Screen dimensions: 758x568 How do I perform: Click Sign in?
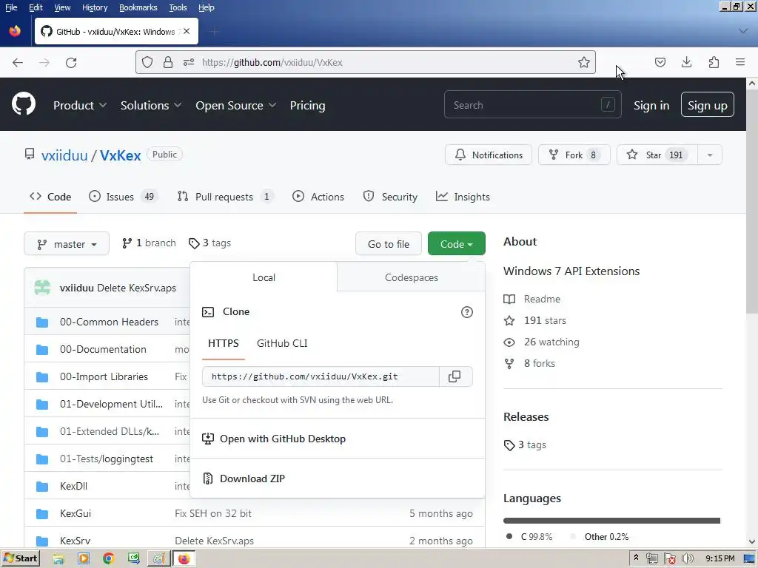651,105
